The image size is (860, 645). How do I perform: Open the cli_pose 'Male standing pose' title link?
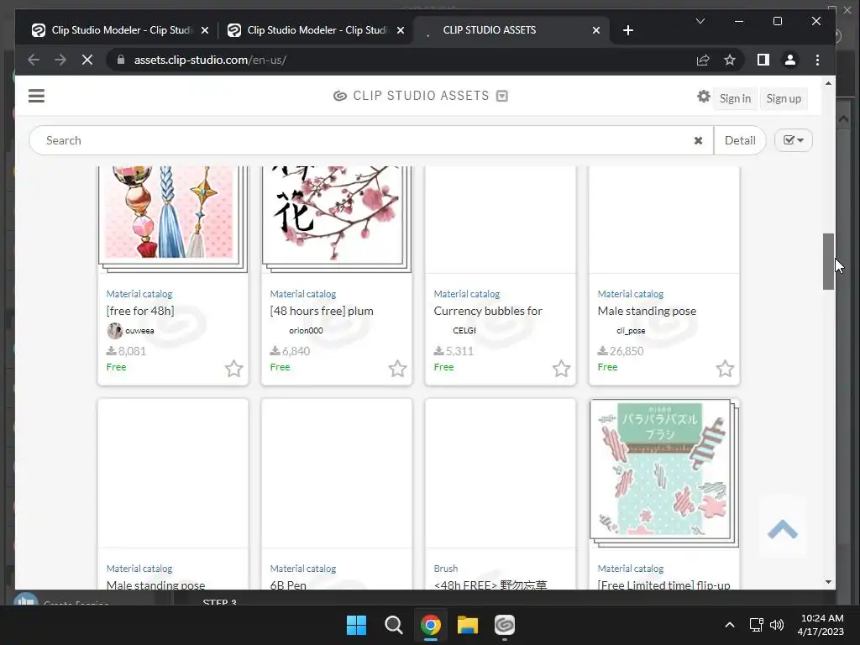click(648, 311)
